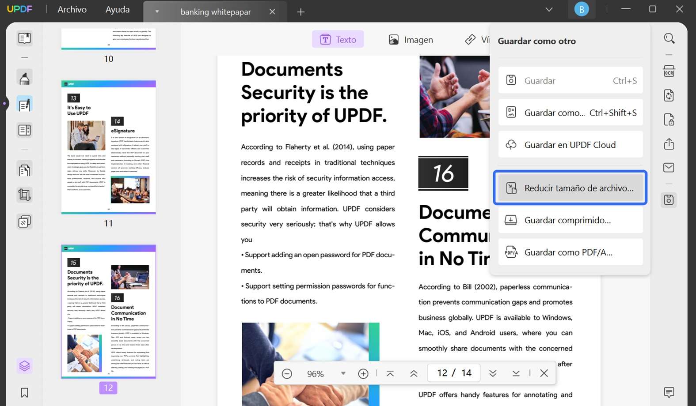Click Guardar en UPDF Cloud

pyautogui.click(x=570, y=145)
